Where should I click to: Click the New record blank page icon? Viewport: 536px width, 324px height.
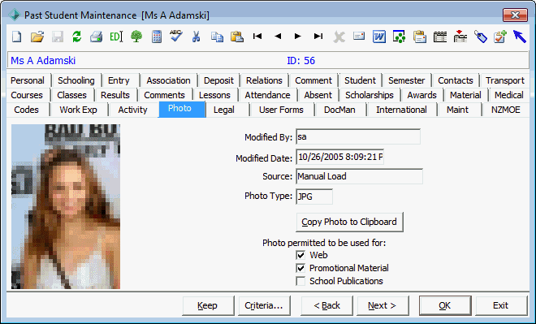[17, 37]
